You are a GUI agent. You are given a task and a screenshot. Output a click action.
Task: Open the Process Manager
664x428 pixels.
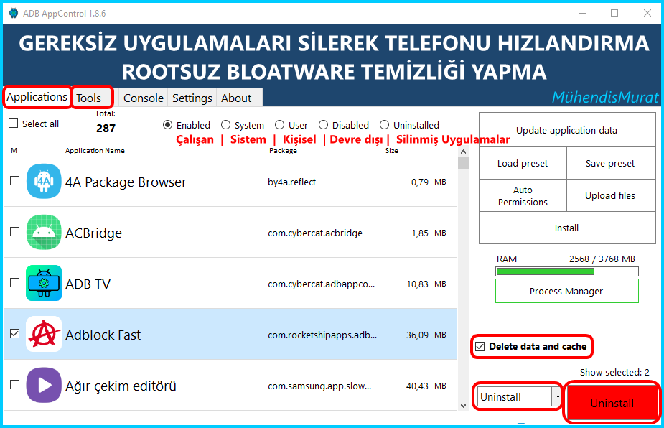click(566, 292)
